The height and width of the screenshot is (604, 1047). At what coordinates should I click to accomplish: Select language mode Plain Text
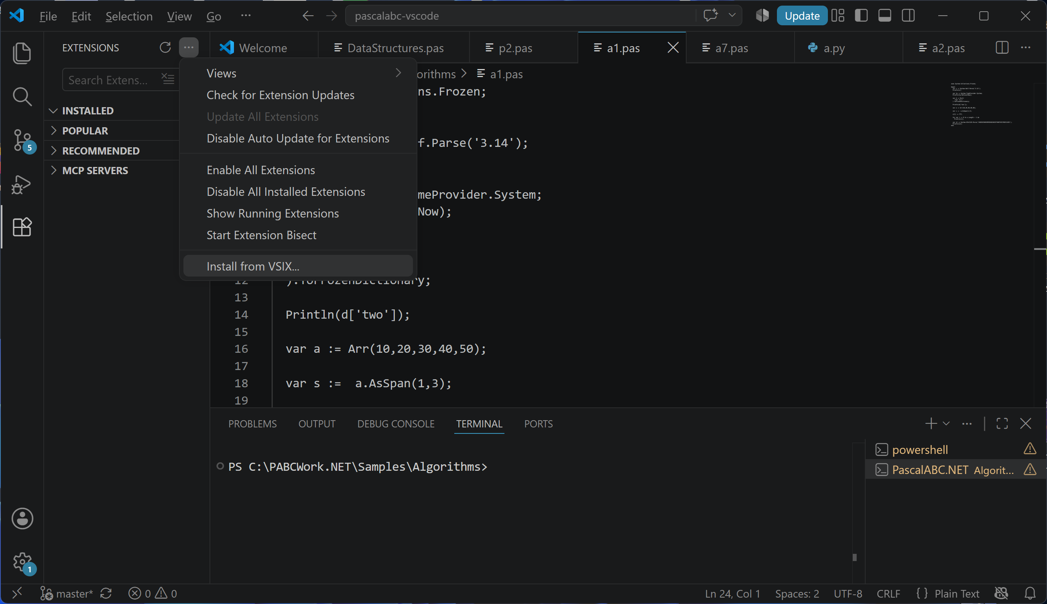957,594
